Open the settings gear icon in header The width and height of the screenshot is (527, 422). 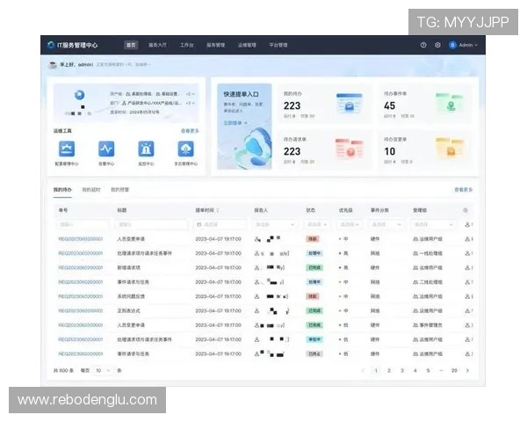coord(437,45)
